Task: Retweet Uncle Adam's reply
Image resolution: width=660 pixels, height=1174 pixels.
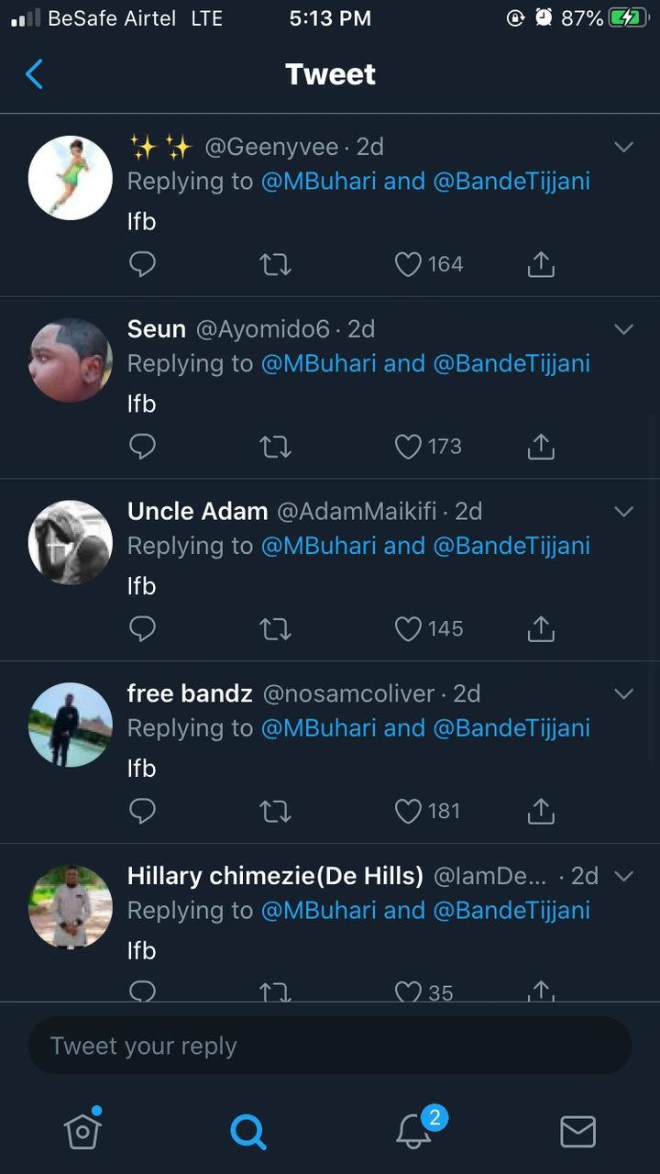Action: [x=275, y=629]
